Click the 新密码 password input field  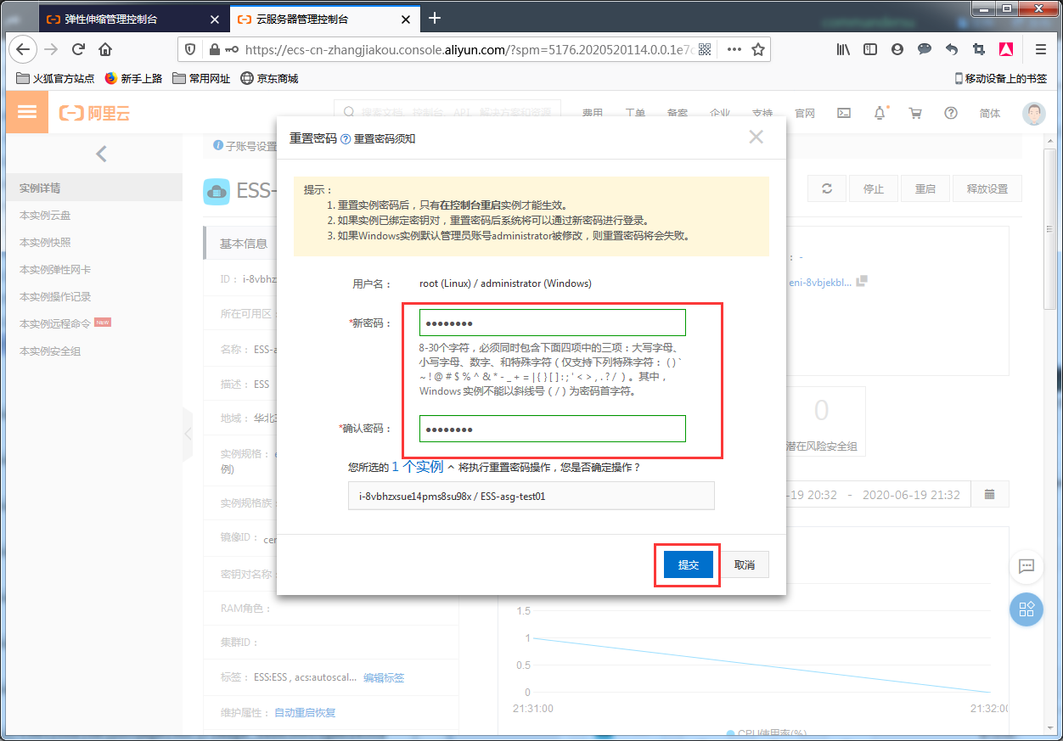pyautogui.click(x=552, y=323)
